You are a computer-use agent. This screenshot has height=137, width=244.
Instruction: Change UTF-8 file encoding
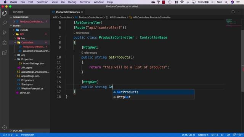tap(215, 135)
